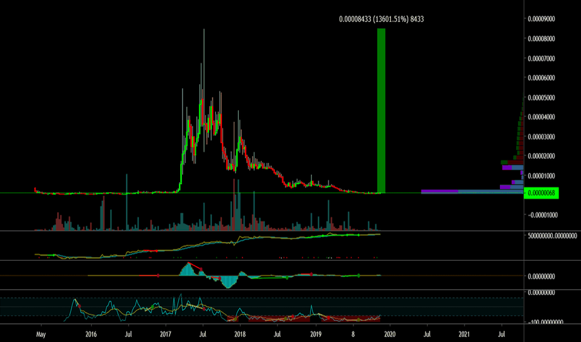Click the 2021 label on time axis
Viewport: 581px width, 342px height.
464,335
